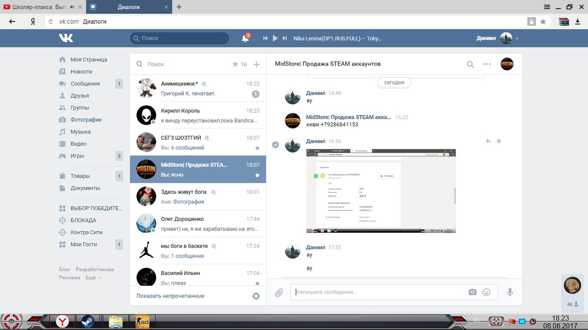Open Здесь живут боги conversation
The width and height of the screenshot is (588, 330).
coord(198,197)
